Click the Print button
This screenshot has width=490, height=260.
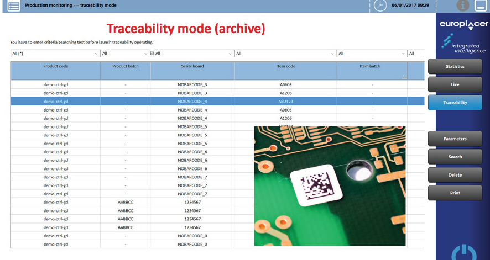click(455, 193)
